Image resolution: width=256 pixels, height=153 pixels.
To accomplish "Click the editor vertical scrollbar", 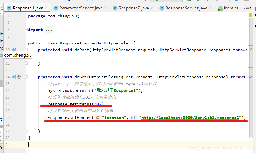I will pyautogui.click(x=251, y=77).
